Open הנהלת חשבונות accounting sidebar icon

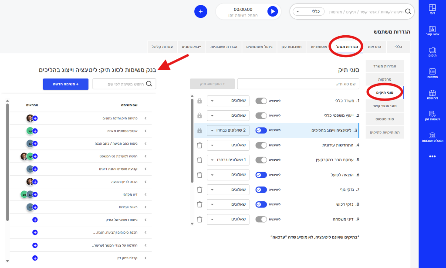[432, 137]
